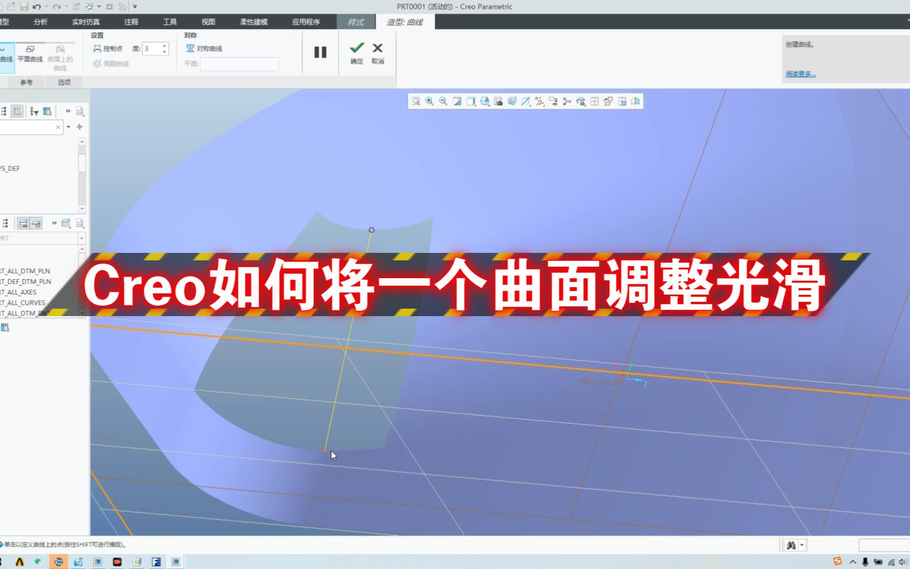Click the Pause feature button
Image resolution: width=910 pixels, height=569 pixels.
[320, 52]
